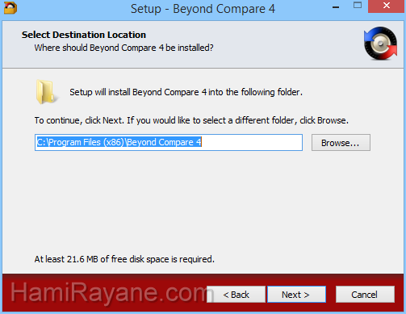Open the Browse folder dialog
Image resolution: width=406 pixels, height=314 pixels.
tap(341, 143)
